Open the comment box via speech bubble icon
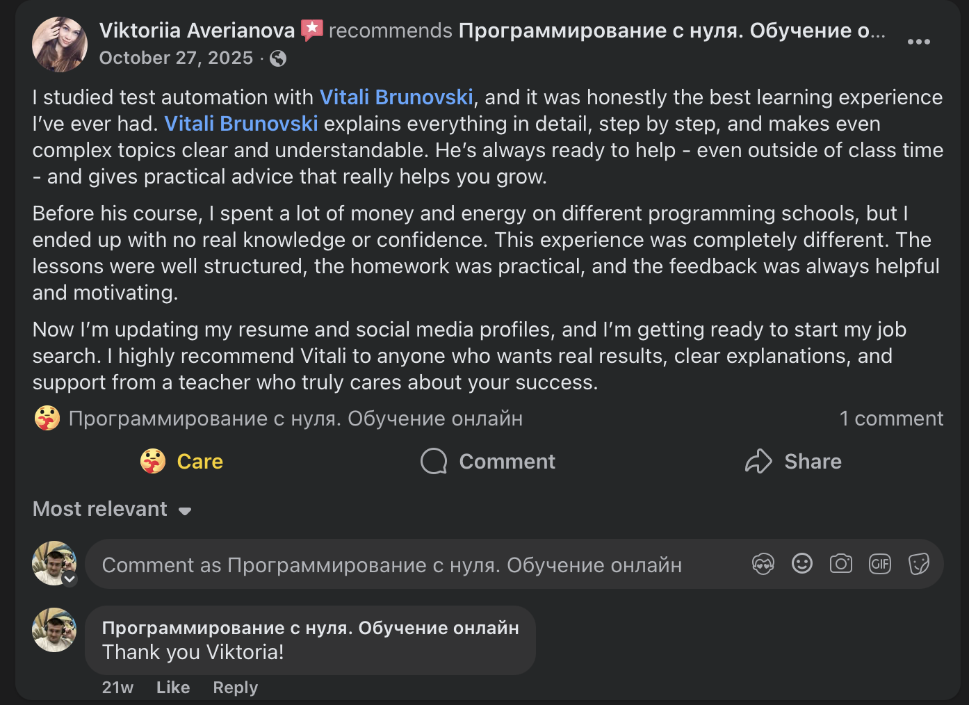 [433, 461]
